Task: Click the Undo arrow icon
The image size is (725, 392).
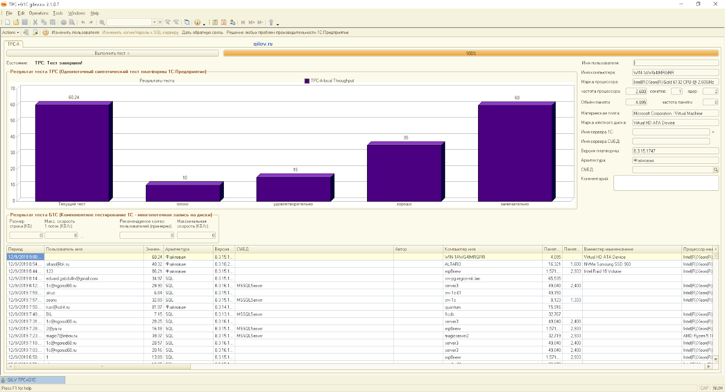Action: pos(83,22)
